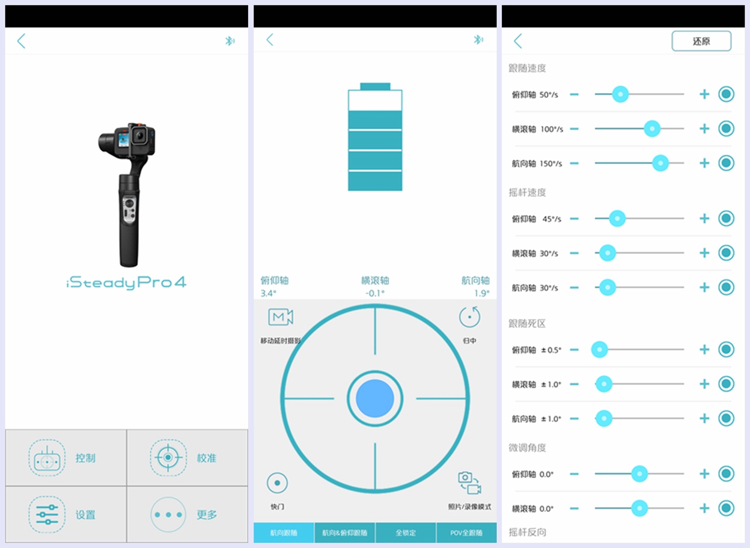Viewport: 750px width, 548px height.
Task: Toggle round button on 俯仰轴 50°/s row
Action: click(727, 94)
